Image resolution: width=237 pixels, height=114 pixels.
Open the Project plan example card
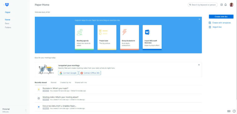pos(107,37)
